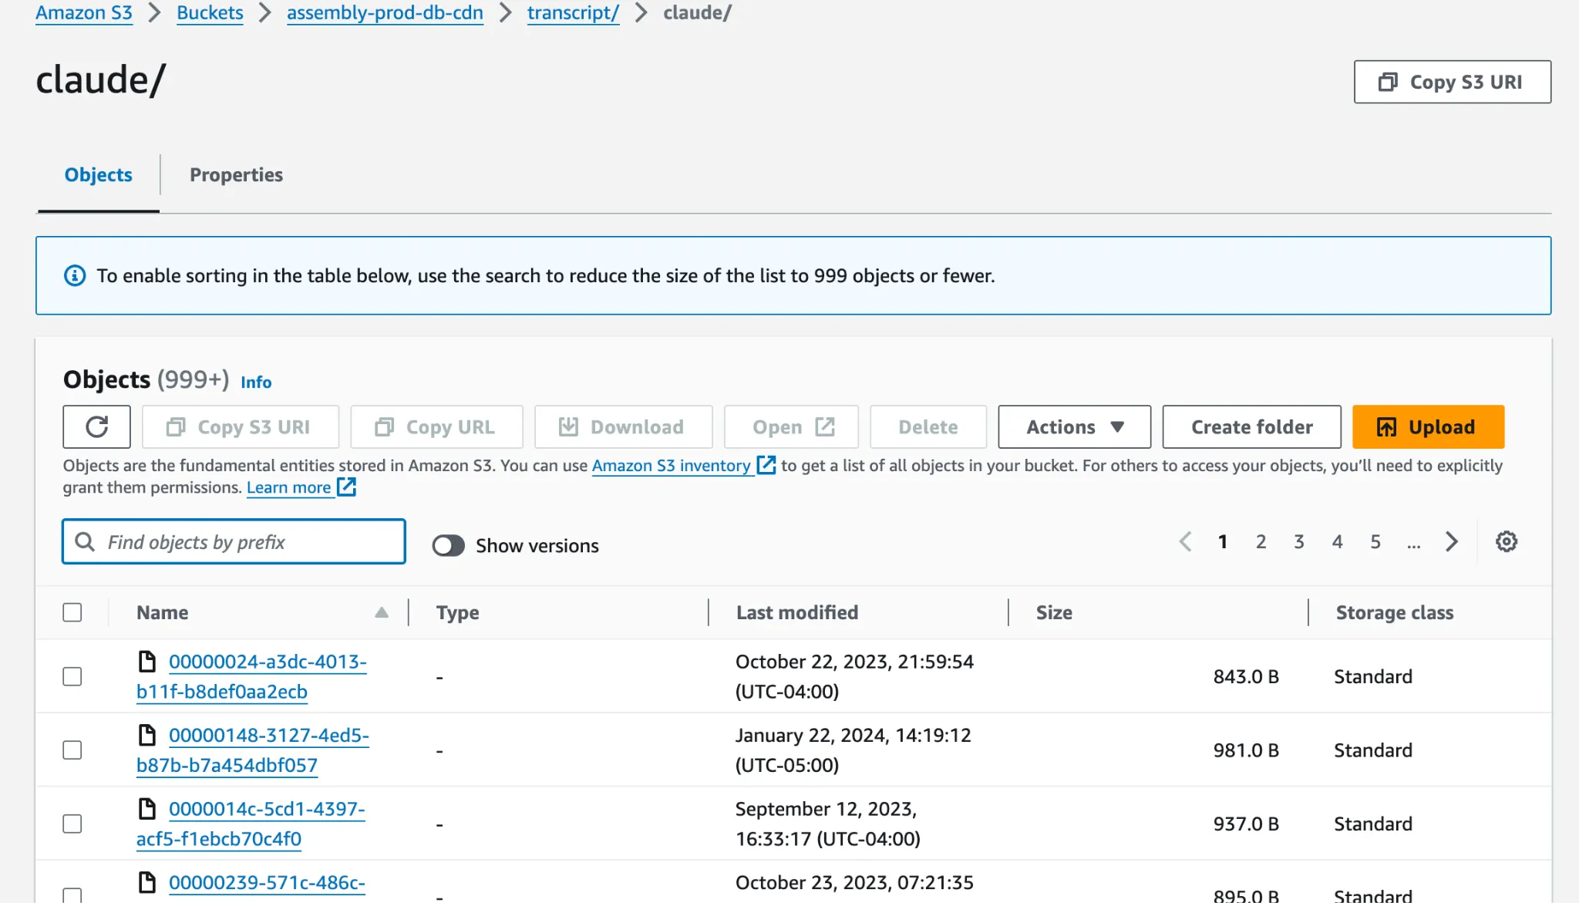The image size is (1579, 903).
Task: Open the Actions dropdown menu
Action: (1074, 426)
